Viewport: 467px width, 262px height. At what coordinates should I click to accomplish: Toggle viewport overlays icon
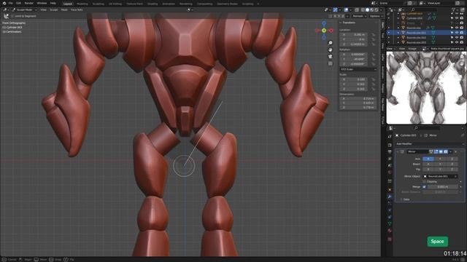[346, 9]
